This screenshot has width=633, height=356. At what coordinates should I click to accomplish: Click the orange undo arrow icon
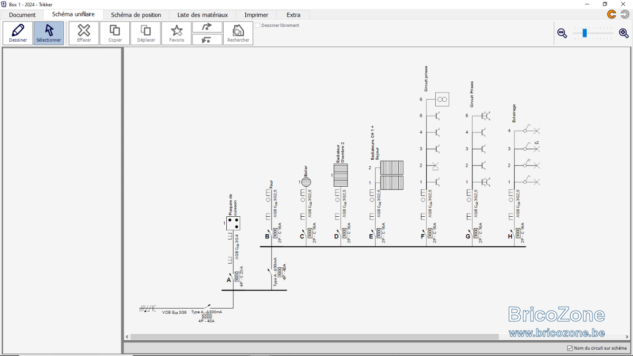tap(611, 14)
